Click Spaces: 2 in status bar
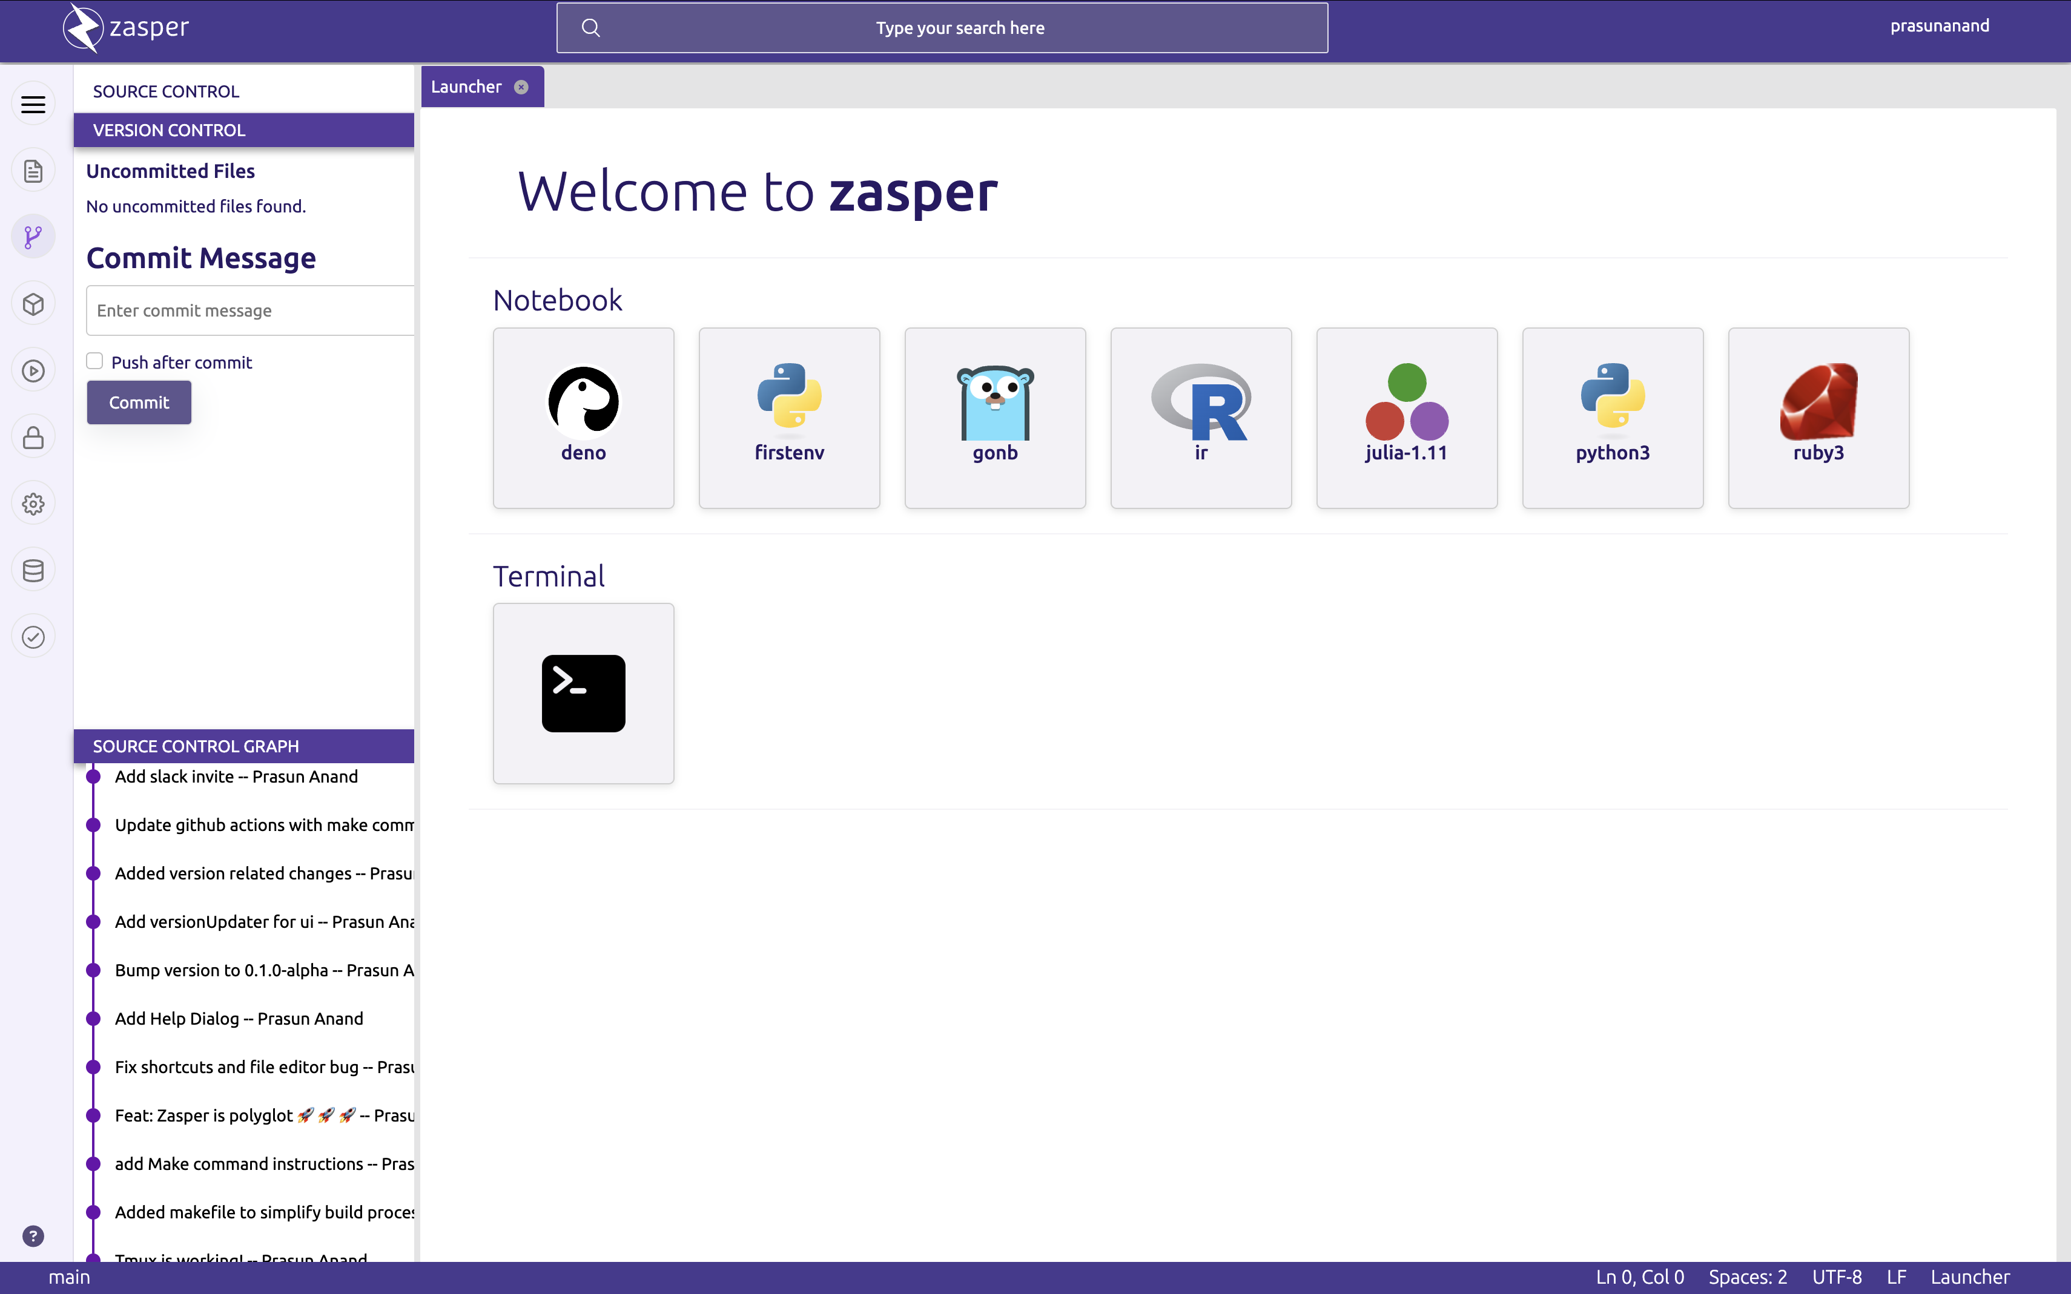This screenshot has width=2071, height=1294. tap(1748, 1277)
